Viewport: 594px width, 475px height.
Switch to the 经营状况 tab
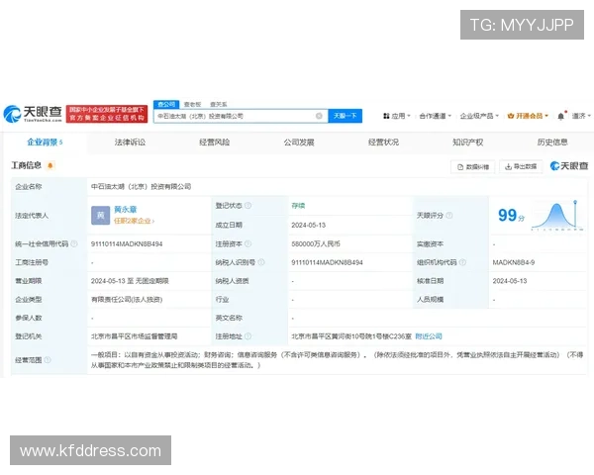[x=383, y=142]
